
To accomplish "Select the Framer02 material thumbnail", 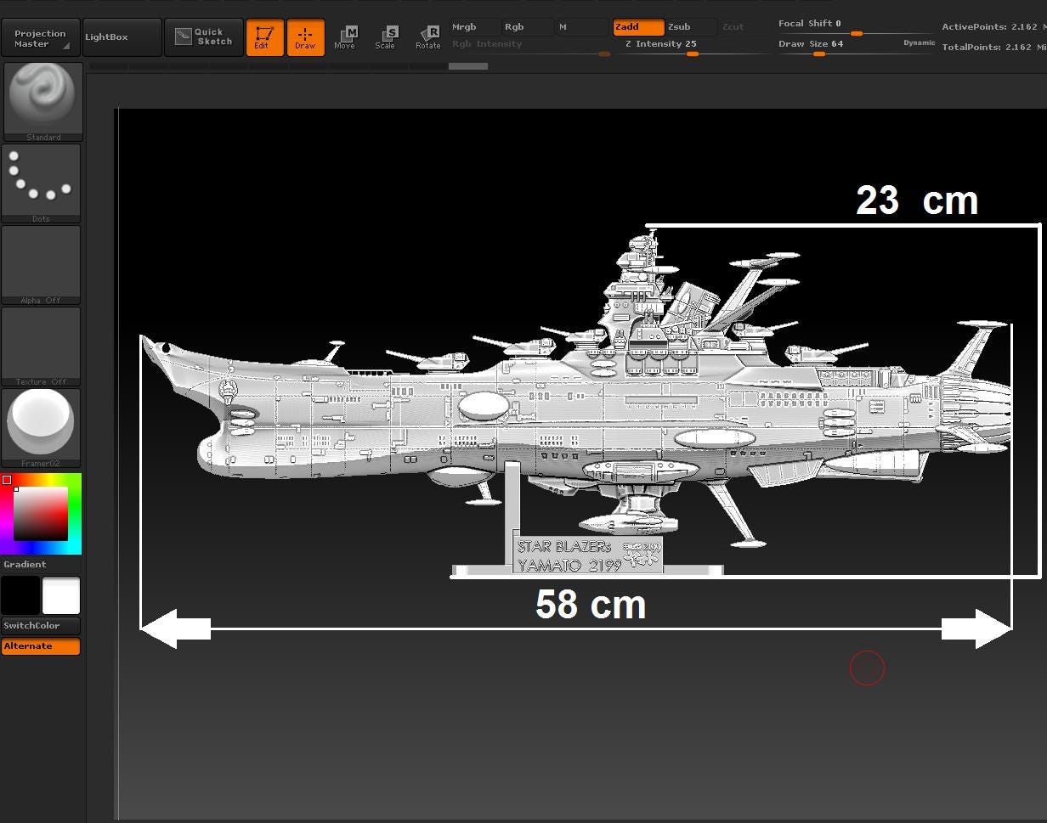I will click(41, 422).
